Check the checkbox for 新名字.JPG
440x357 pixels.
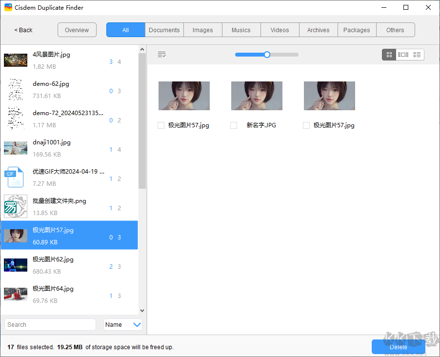coord(234,125)
